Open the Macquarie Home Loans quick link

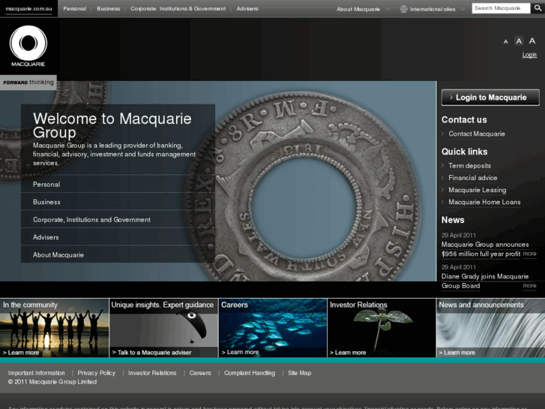tap(484, 202)
